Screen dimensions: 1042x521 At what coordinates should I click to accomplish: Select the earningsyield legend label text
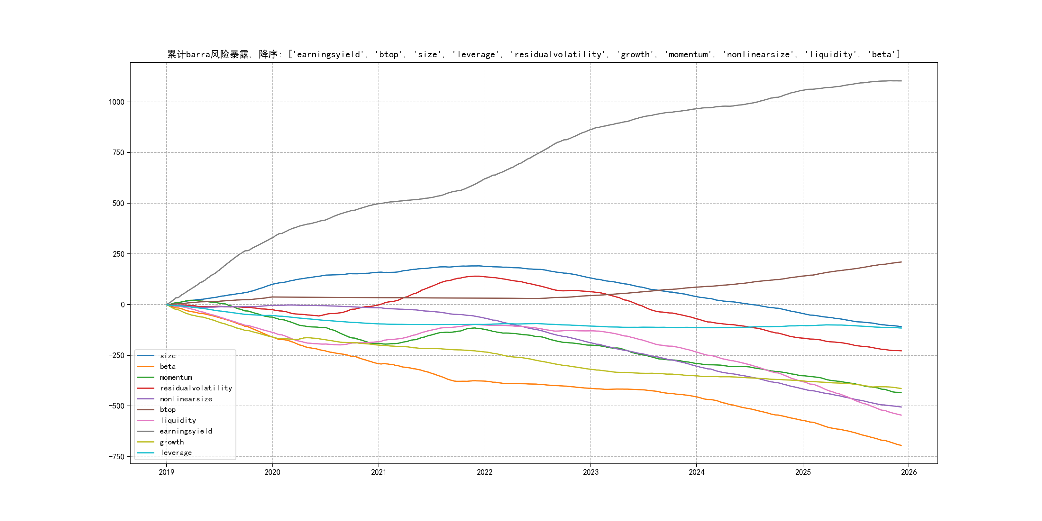(186, 431)
